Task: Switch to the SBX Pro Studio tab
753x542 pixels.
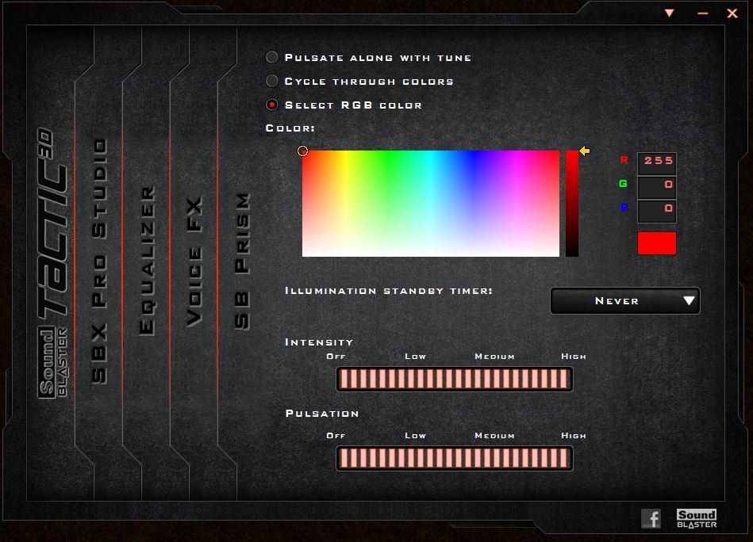Action: pos(99,261)
